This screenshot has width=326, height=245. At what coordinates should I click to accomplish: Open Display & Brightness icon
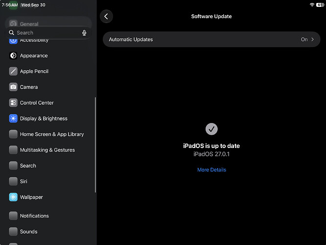[x=13, y=119]
